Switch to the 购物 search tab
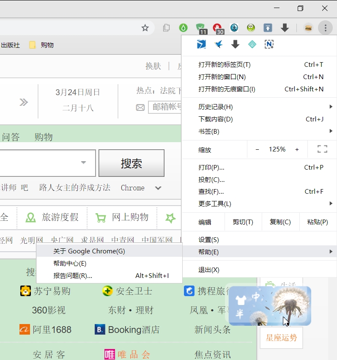 (44, 137)
